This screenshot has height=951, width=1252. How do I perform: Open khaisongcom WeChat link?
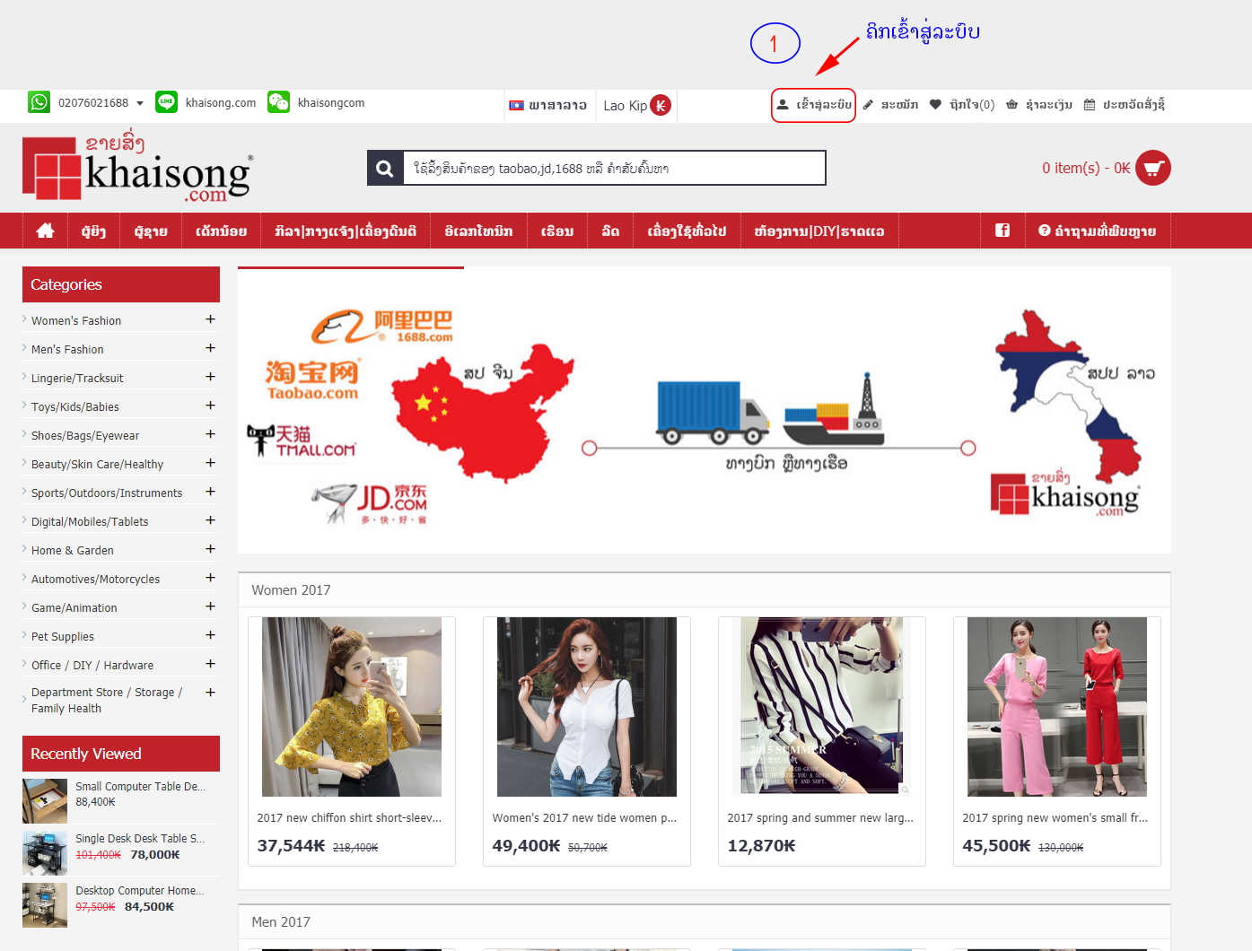331,103
